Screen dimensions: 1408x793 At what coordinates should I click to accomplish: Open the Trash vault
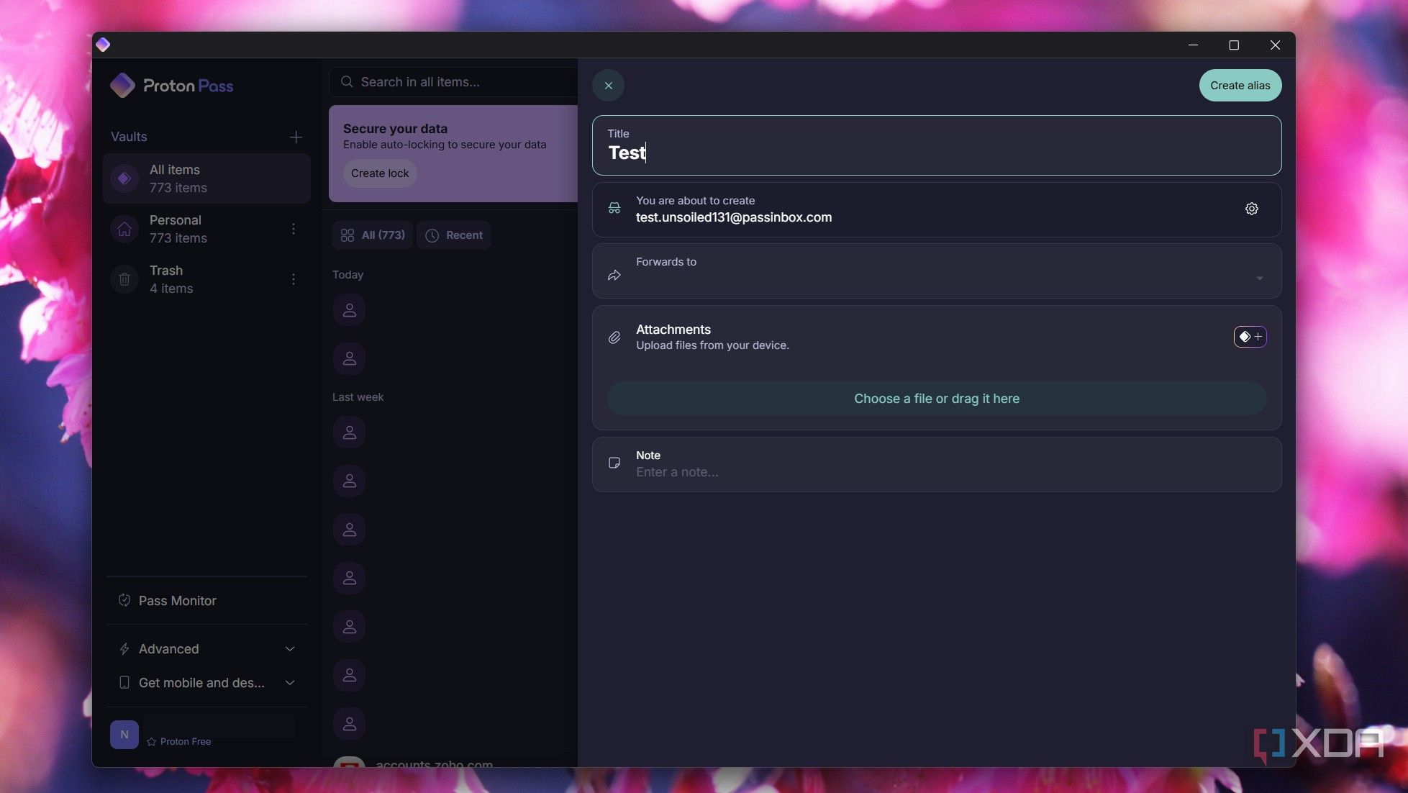point(206,279)
